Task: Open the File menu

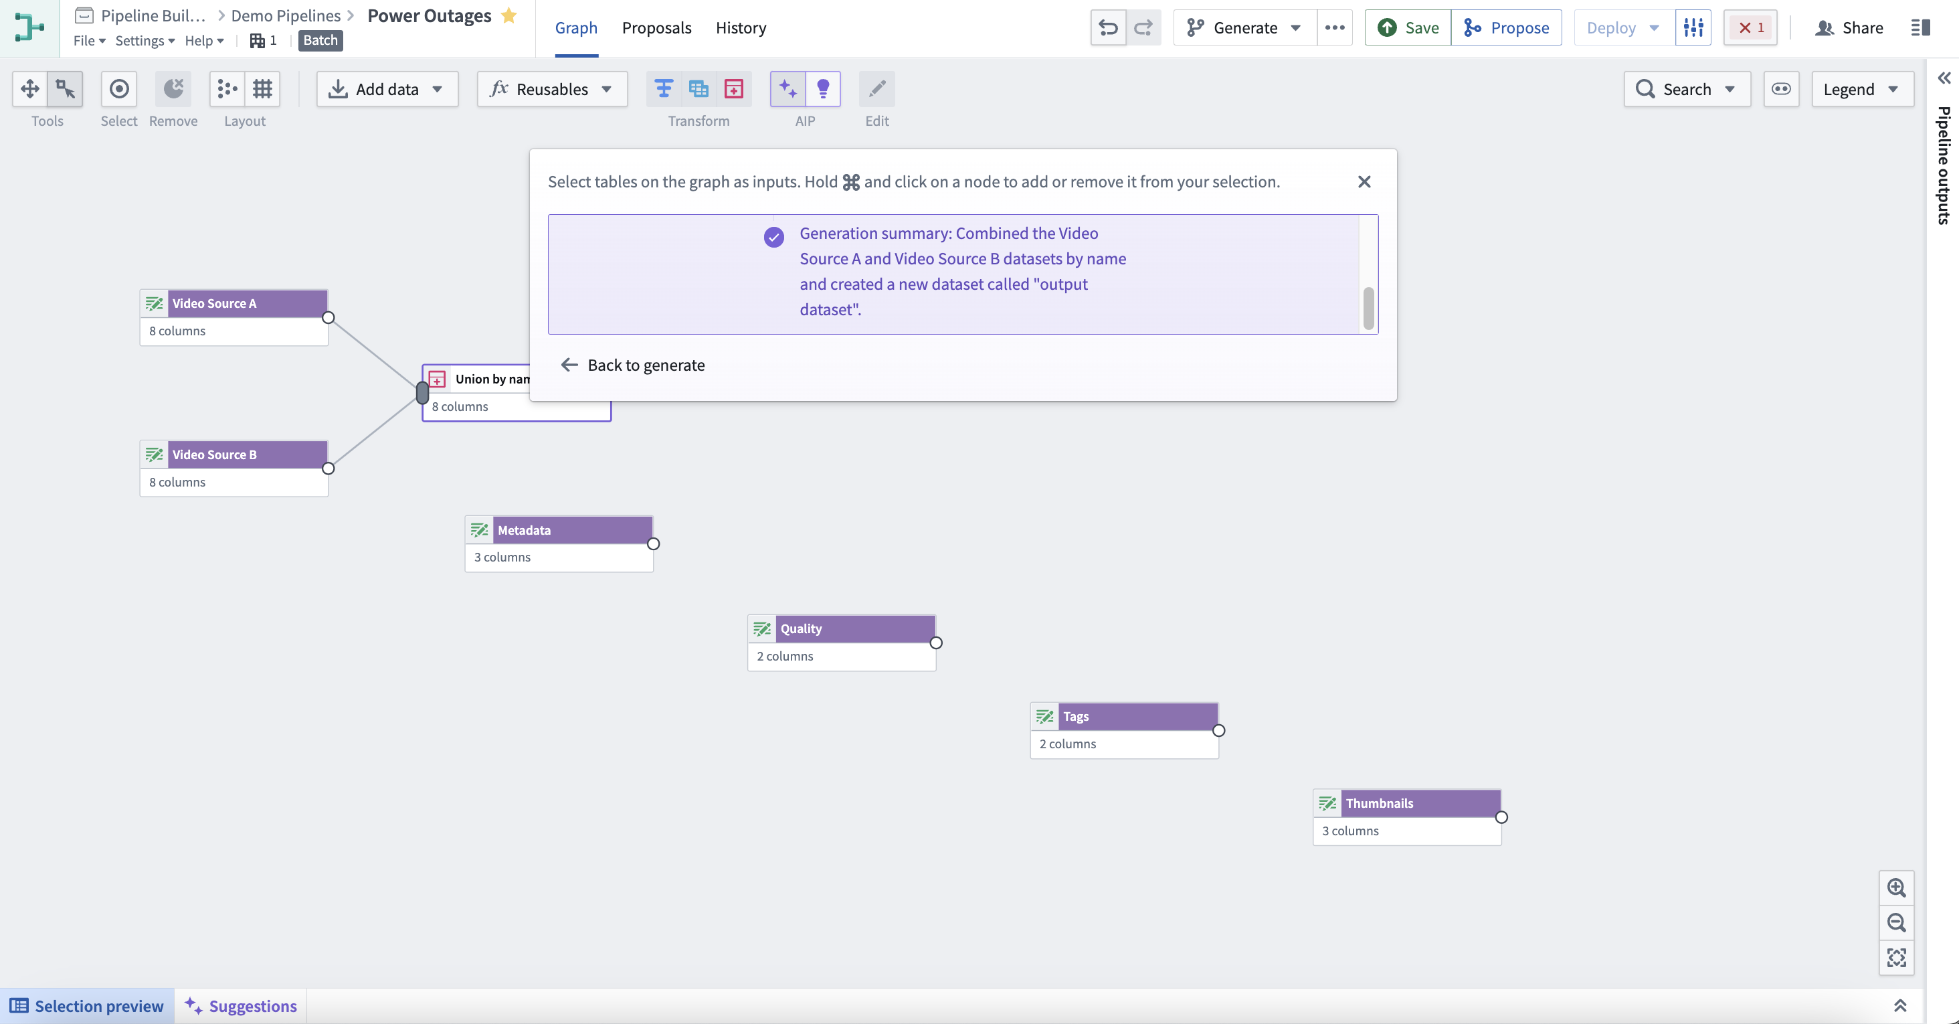Action: tap(89, 40)
